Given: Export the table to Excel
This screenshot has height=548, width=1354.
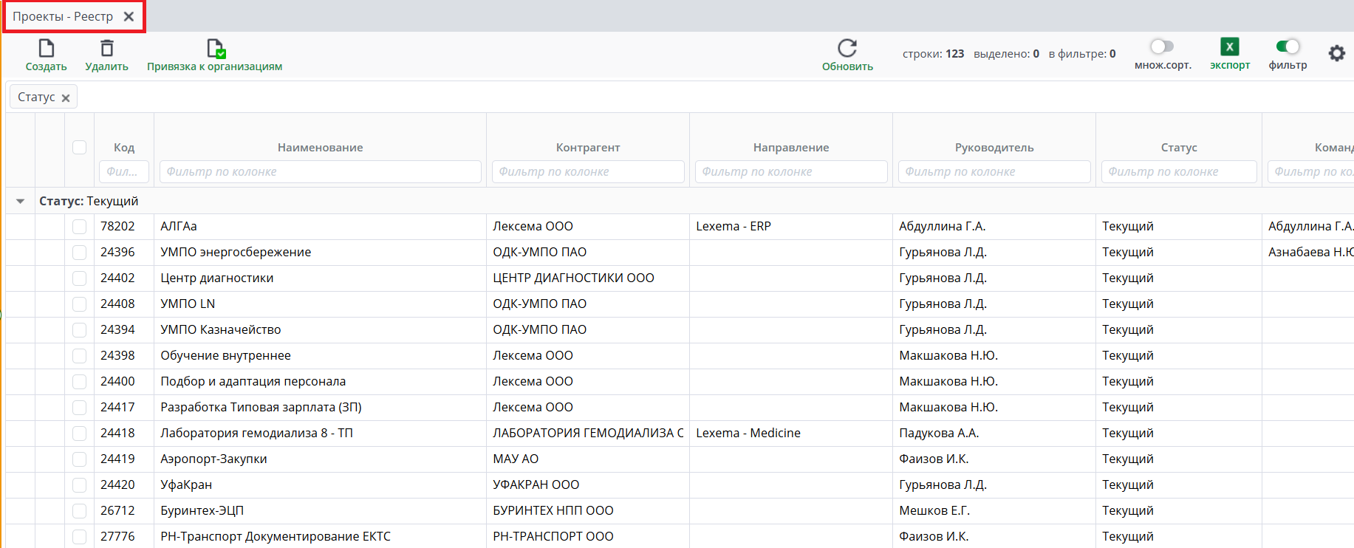Looking at the screenshot, I should point(1229,47).
